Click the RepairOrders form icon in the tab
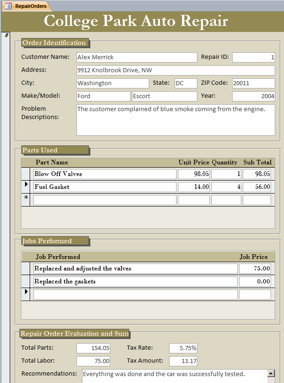Image resolution: width=284 pixels, height=383 pixels. click(8, 6)
